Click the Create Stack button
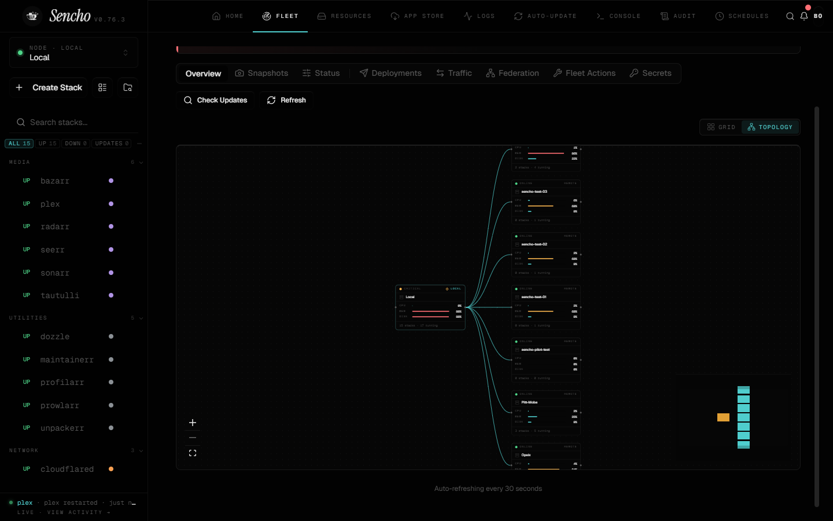 [x=49, y=87]
